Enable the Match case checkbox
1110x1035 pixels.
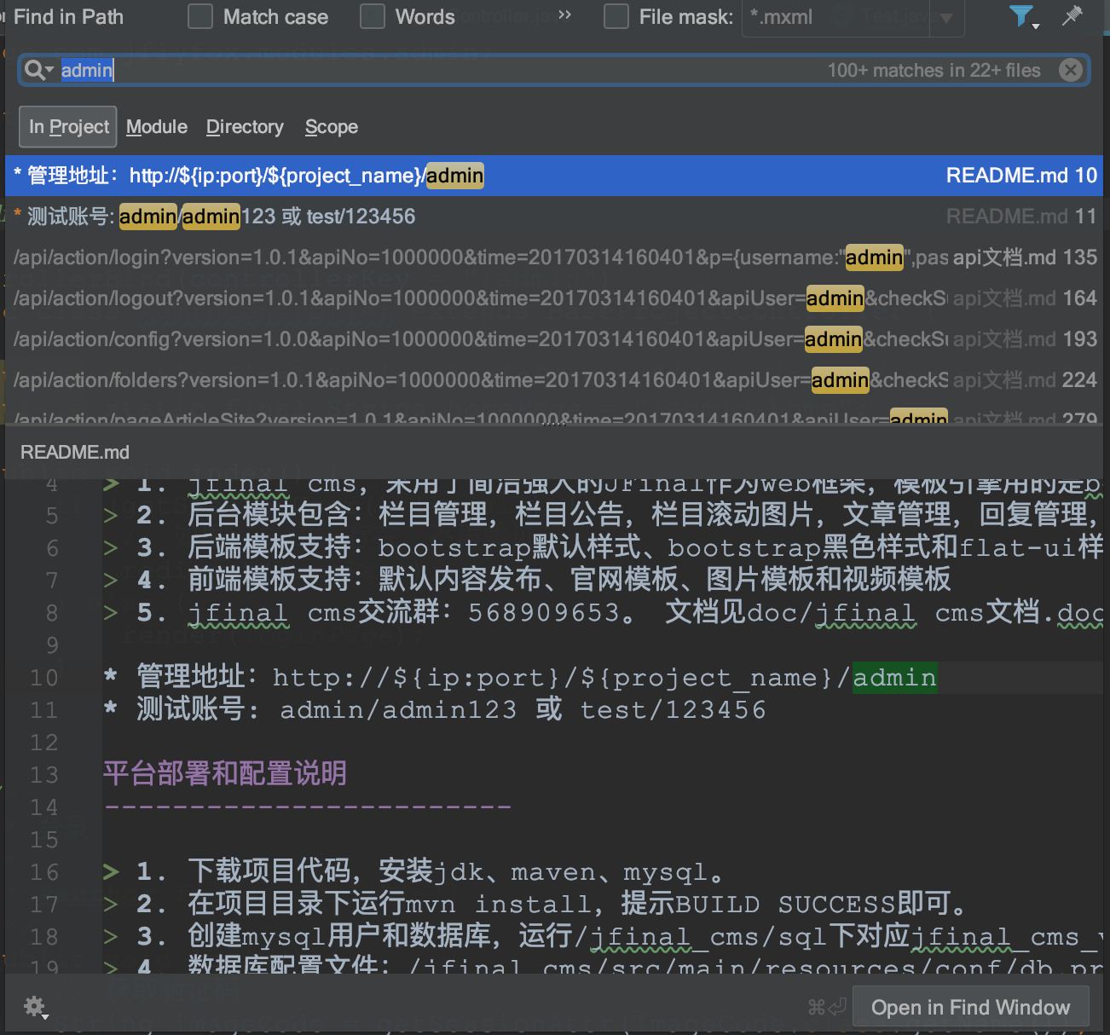click(x=200, y=16)
